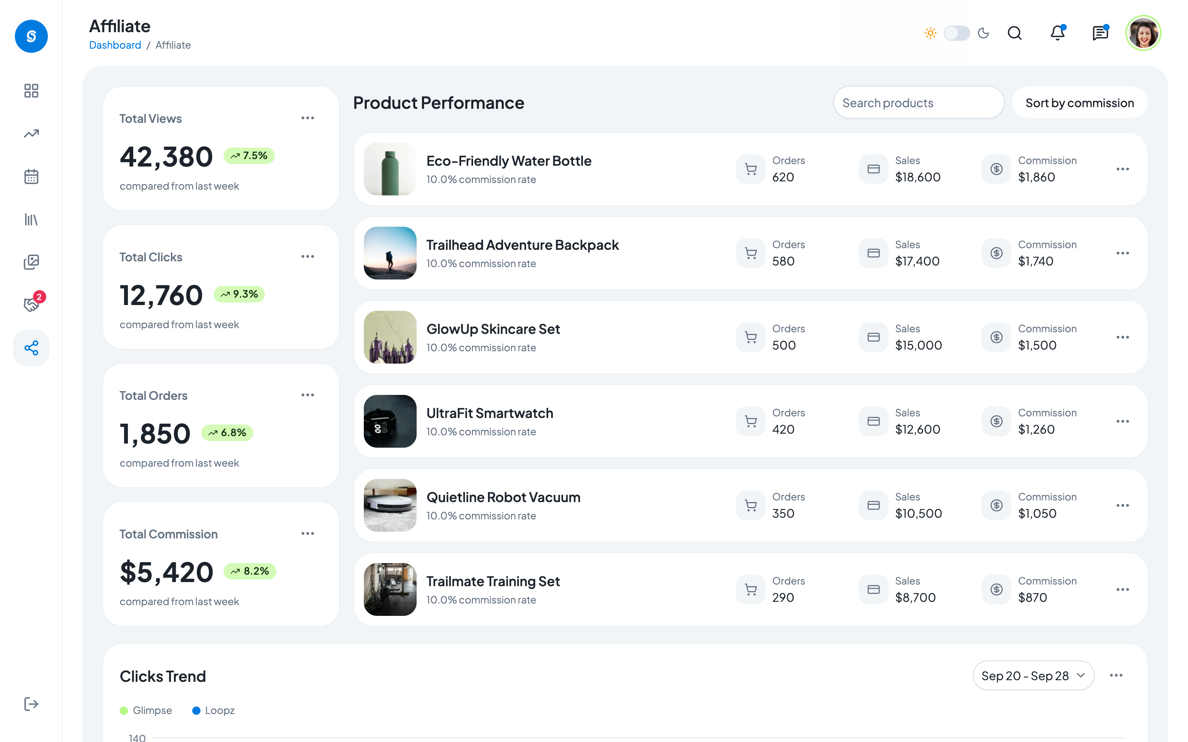Open Clicks Trend options menu
This screenshot has width=1188, height=742.
1116,675
